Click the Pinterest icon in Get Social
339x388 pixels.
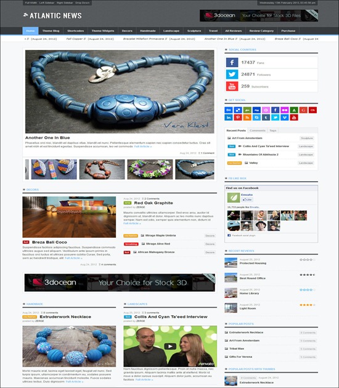238,117
